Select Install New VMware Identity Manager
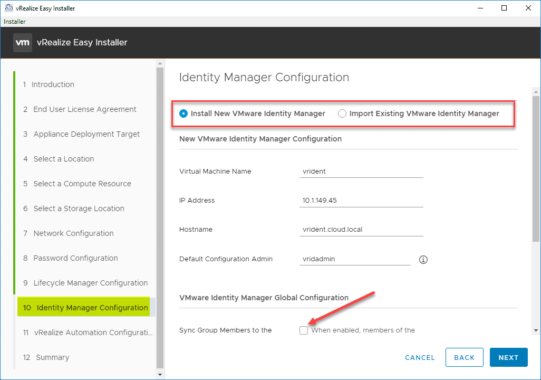Image resolution: width=541 pixels, height=380 pixels. 183,113
